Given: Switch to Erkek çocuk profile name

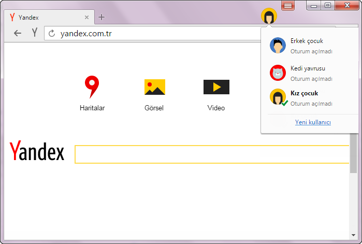Looking at the screenshot, I should click(307, 41).
